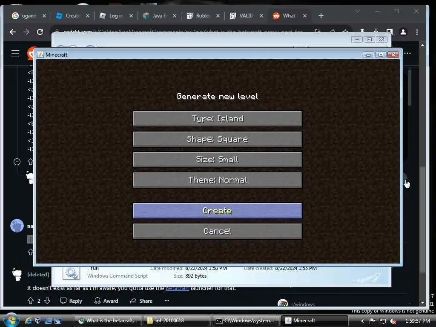Reload the Reddit page in Chrome
Screen dimensions: 436x327
[40, 32]
